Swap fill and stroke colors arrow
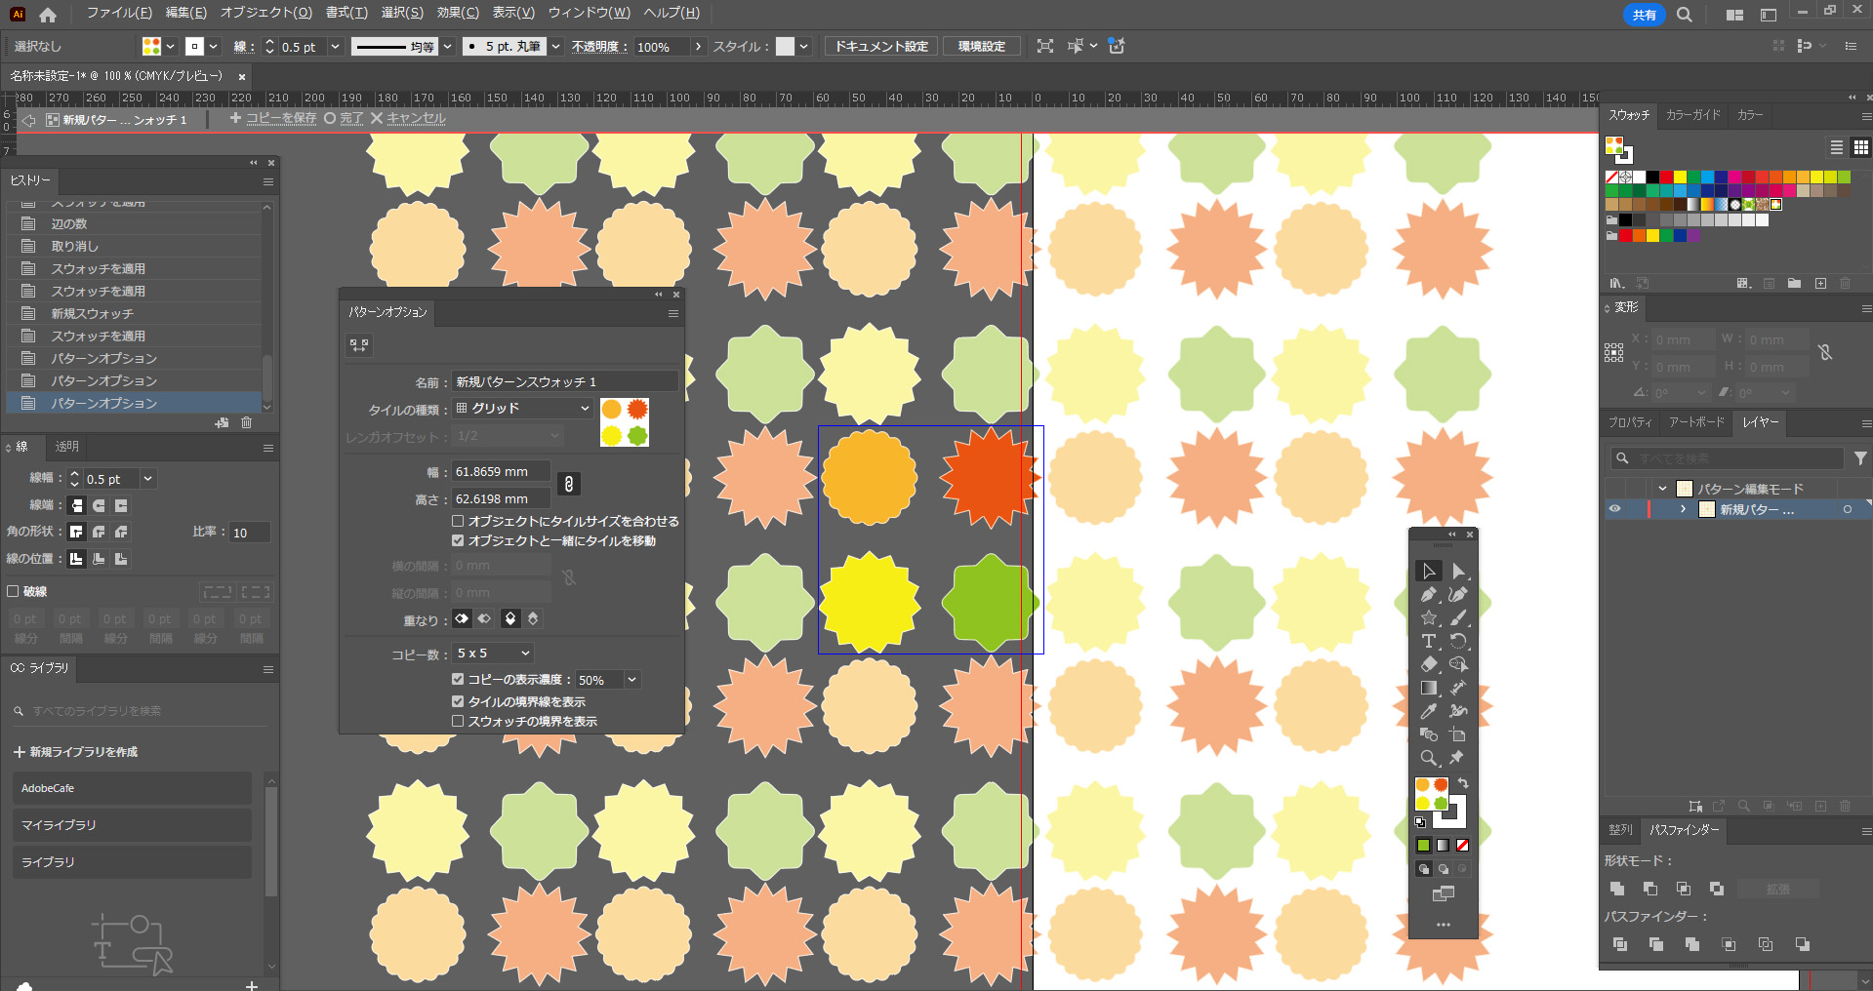Image resolution: width=1873 pixels, height=991 pixels. (1463, 783)
